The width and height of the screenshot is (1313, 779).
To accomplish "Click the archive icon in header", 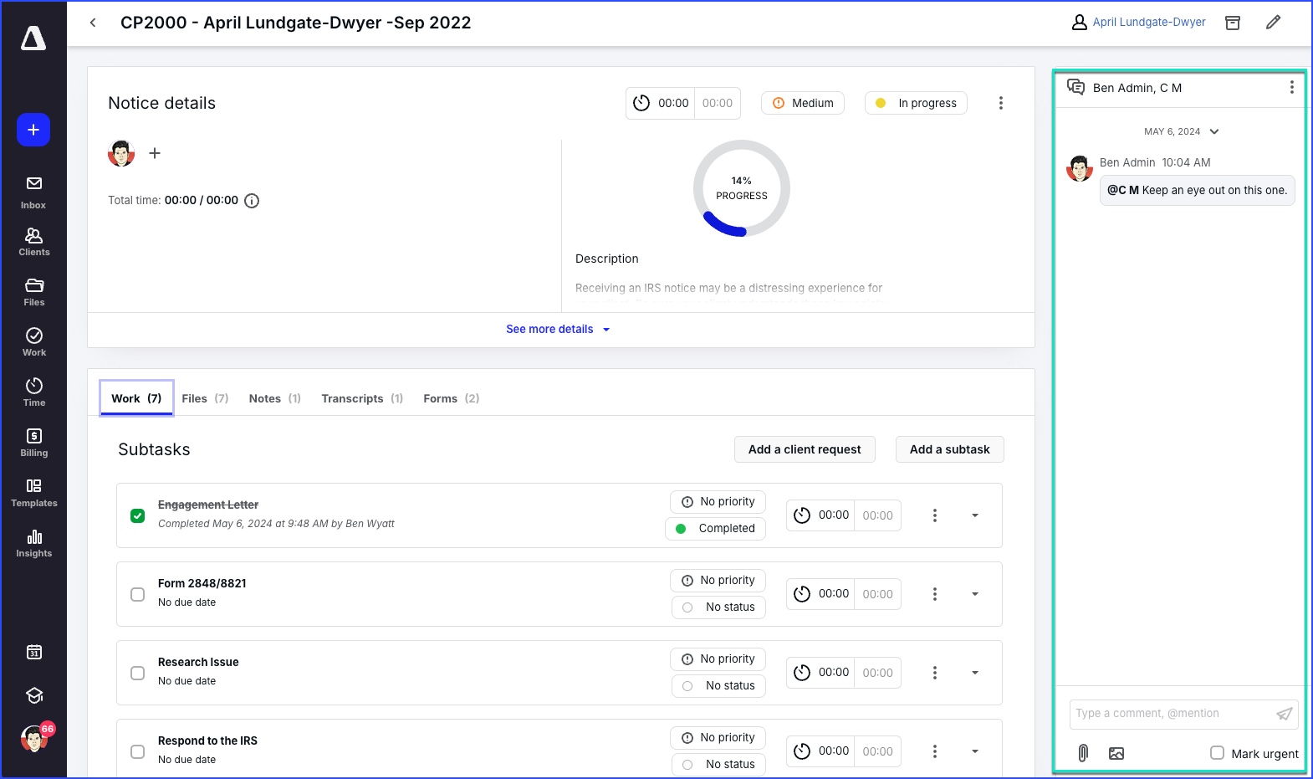I will (x=1233, y=23).
